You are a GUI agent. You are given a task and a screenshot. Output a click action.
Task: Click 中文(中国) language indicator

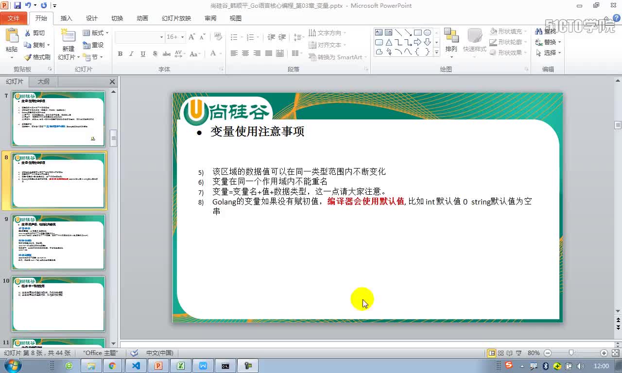coord(160,353)
